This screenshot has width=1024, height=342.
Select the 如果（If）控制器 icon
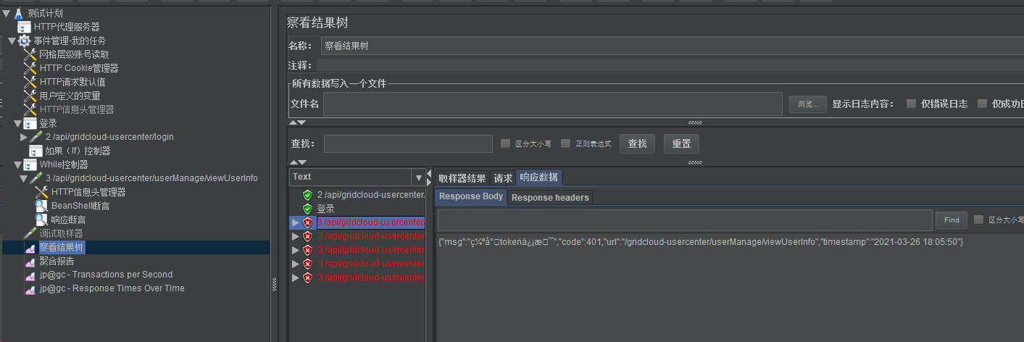coord(36,151)
